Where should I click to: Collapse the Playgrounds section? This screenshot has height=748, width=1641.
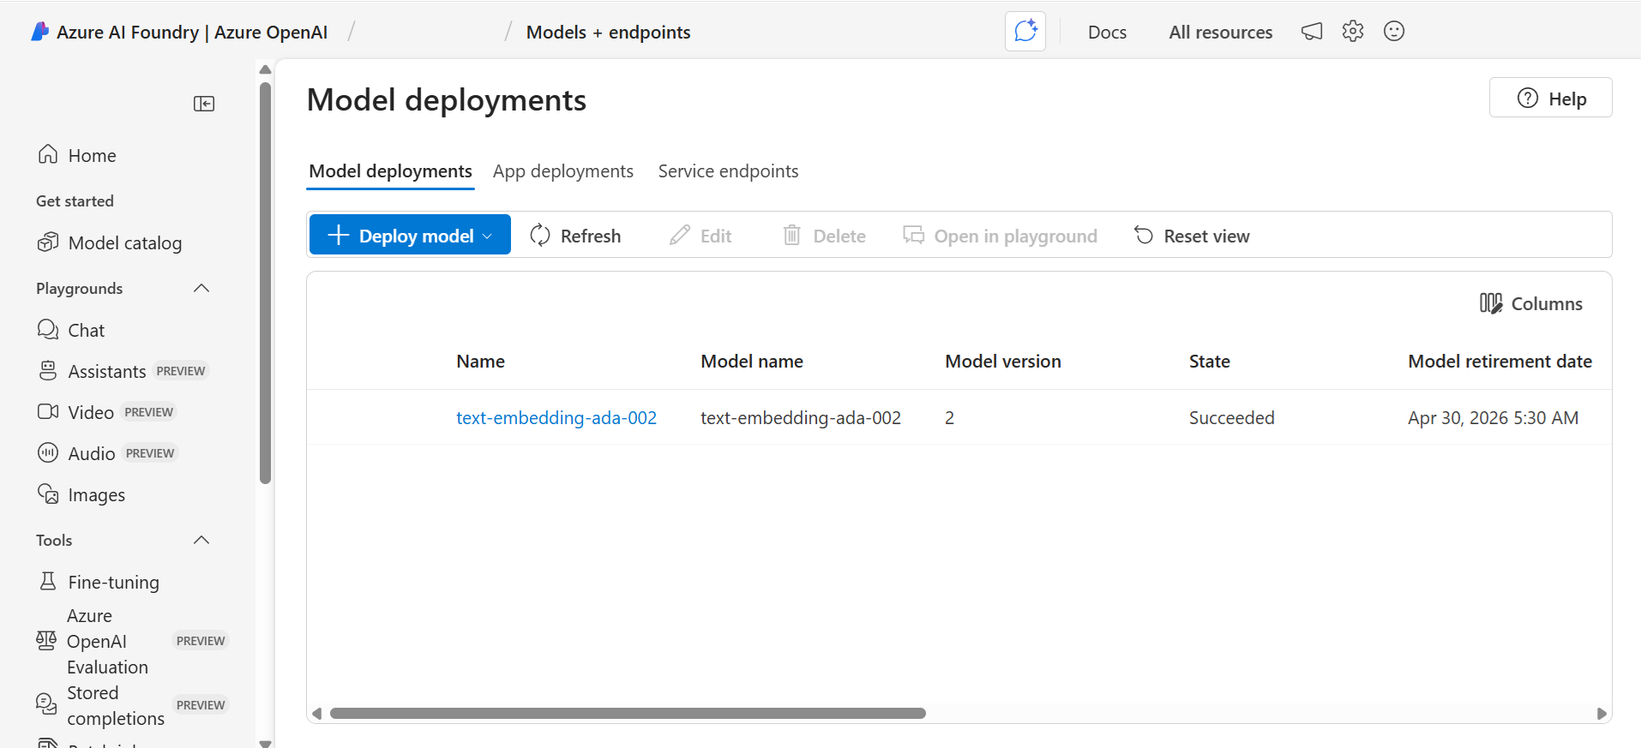coord(201,288)
